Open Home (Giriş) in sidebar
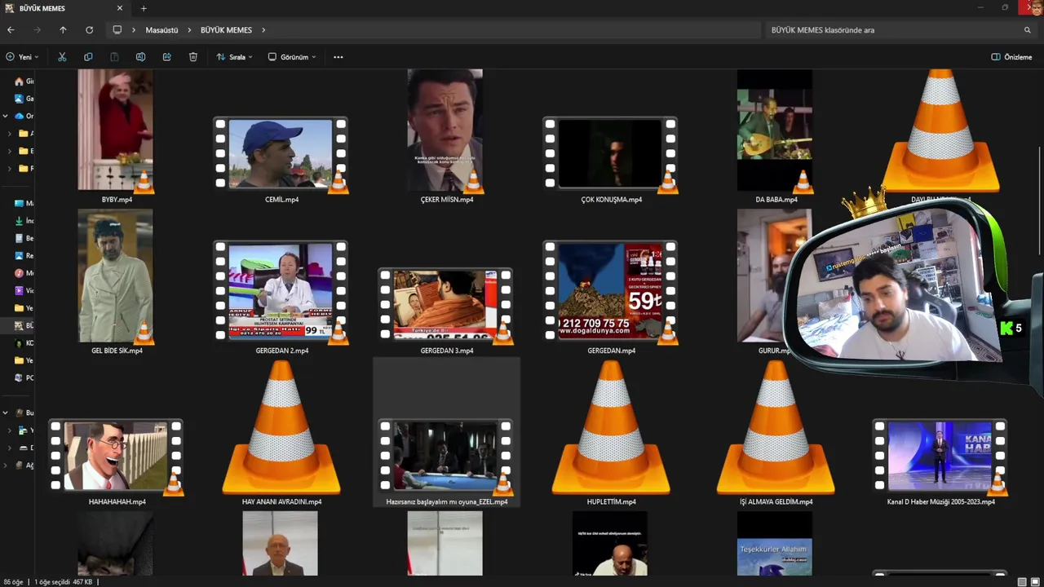Viewport: 1044px width, 587px height. coord(24,82)
